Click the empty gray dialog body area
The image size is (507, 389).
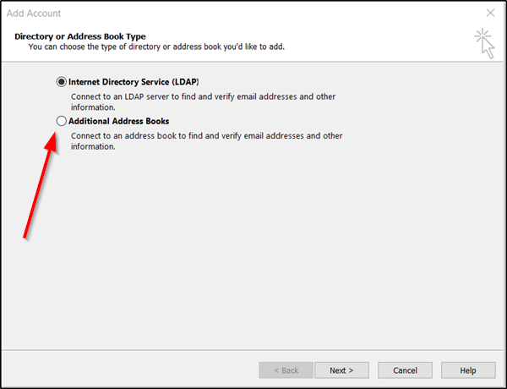(x=296, y=254)
